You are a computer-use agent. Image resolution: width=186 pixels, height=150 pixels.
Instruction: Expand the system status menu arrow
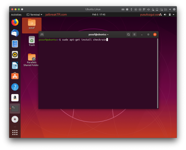(174, 15)
